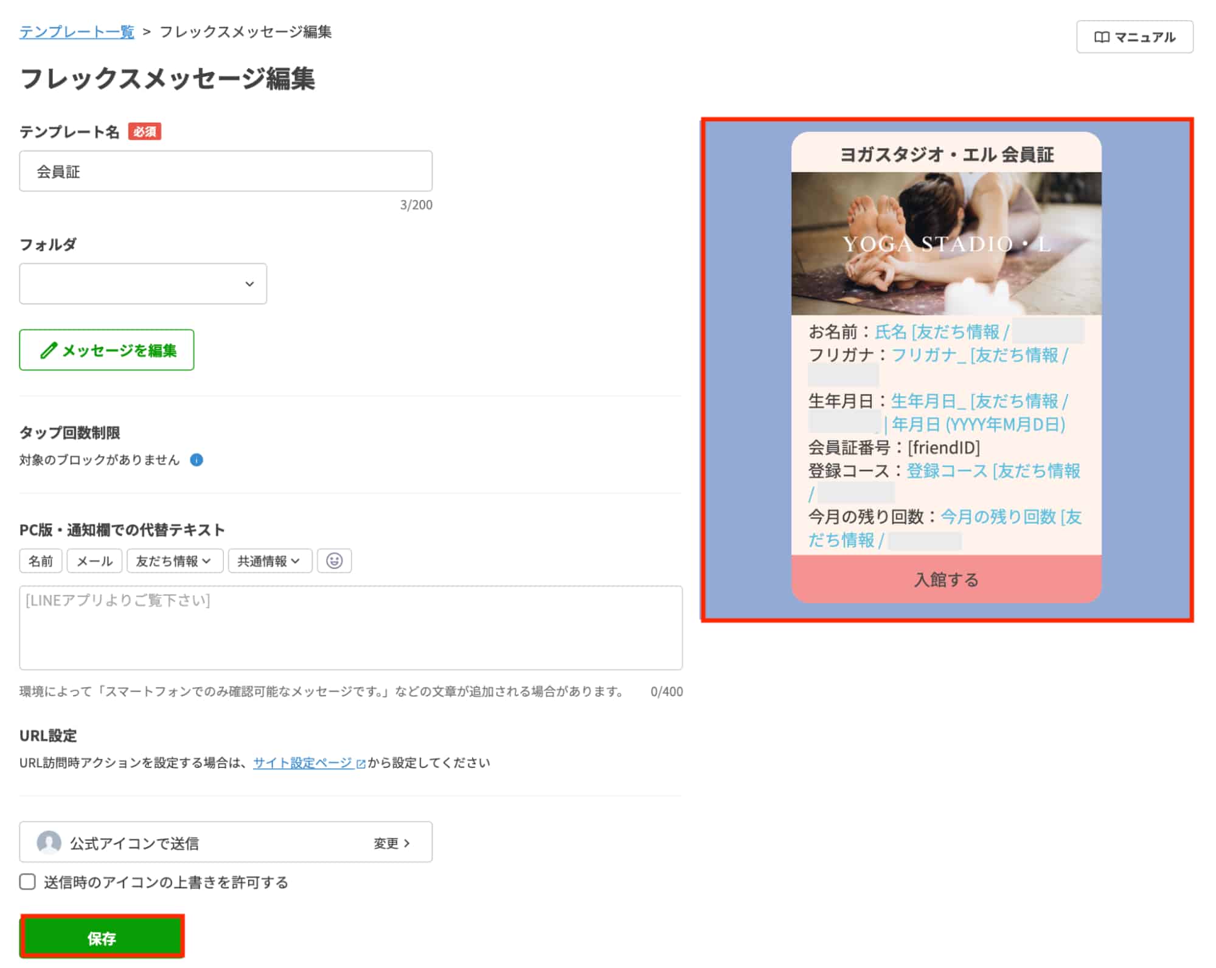The height and width of the screenshot is (968, 1216).
Task: Open the サイト設定ページ link
Action: (x=302, y=762)
